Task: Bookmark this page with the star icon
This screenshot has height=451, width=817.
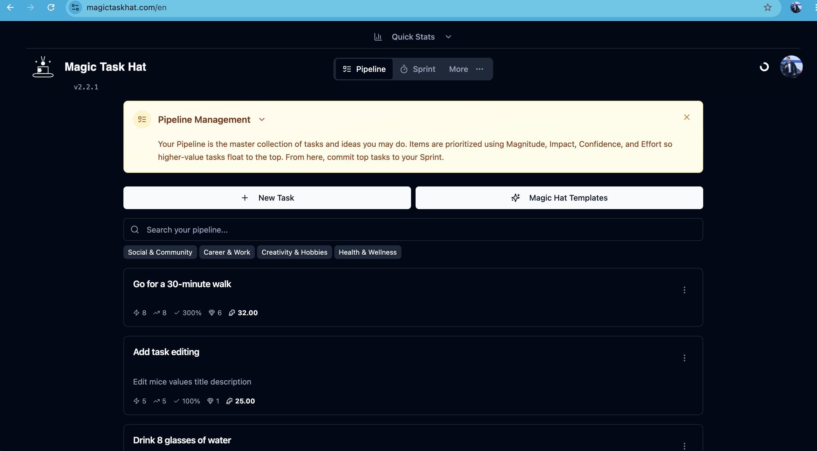Action: tap(767, 7)
